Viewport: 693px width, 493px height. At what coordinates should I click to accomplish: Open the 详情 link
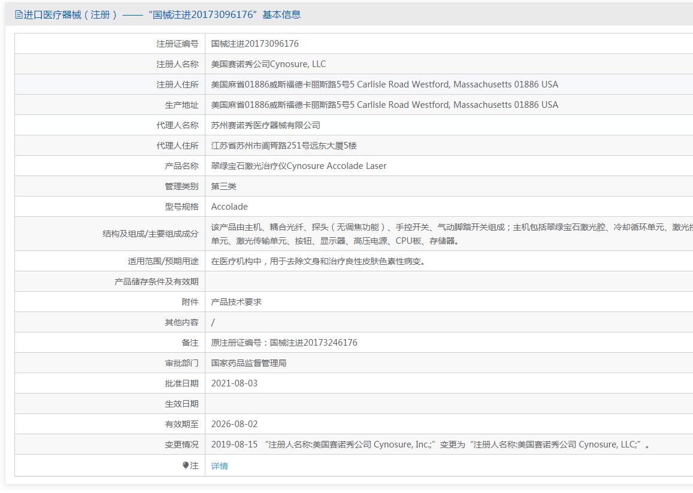tap(219, 466)
